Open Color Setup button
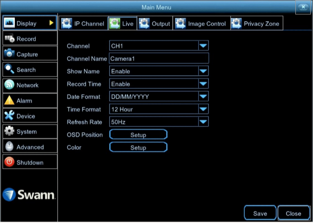Image resolution: width=313 pixels, height=223 pixels. [138, 148]
